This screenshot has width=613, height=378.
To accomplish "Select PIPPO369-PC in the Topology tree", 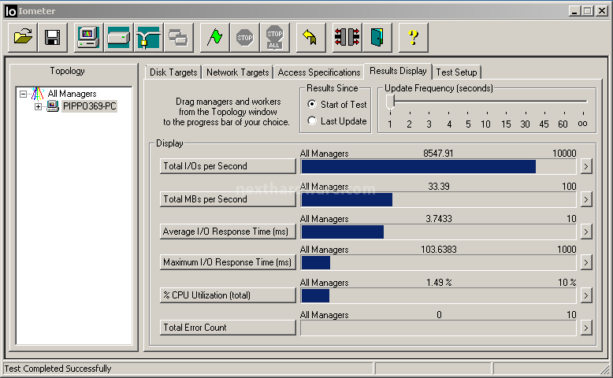I will coord(90,106).
